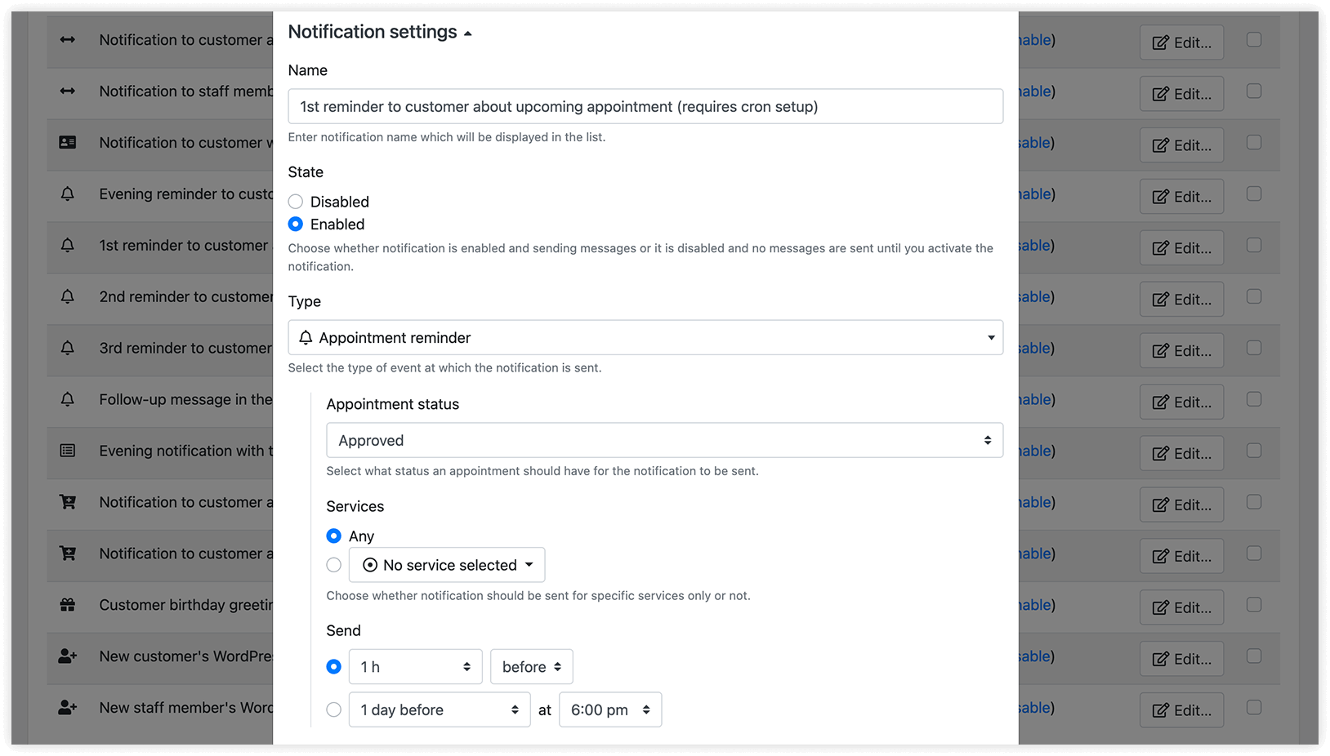Open '2nd reminder to customer' notification row
This screenshot has width=1330, height=756.
click(186, 296)
